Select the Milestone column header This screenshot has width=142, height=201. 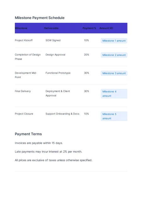tap(21, 28)
